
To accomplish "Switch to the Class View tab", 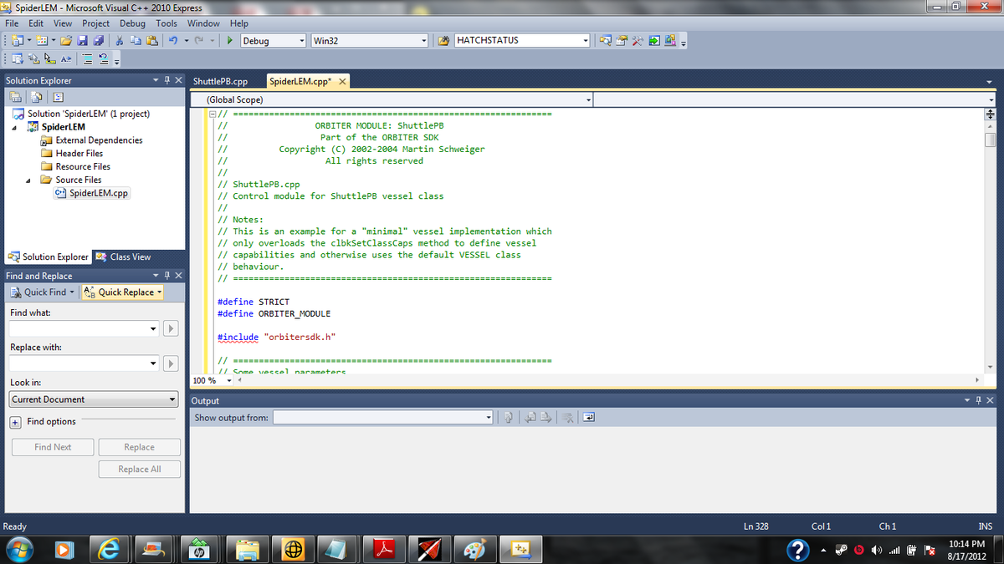I will point(123,257).
